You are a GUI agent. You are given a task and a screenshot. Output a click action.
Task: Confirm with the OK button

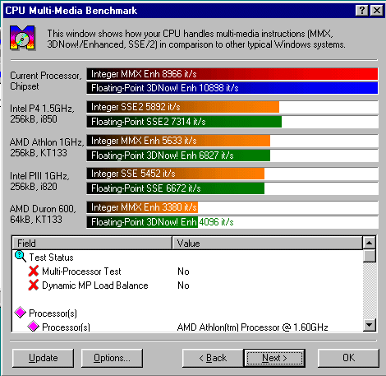tap(348, 358)
